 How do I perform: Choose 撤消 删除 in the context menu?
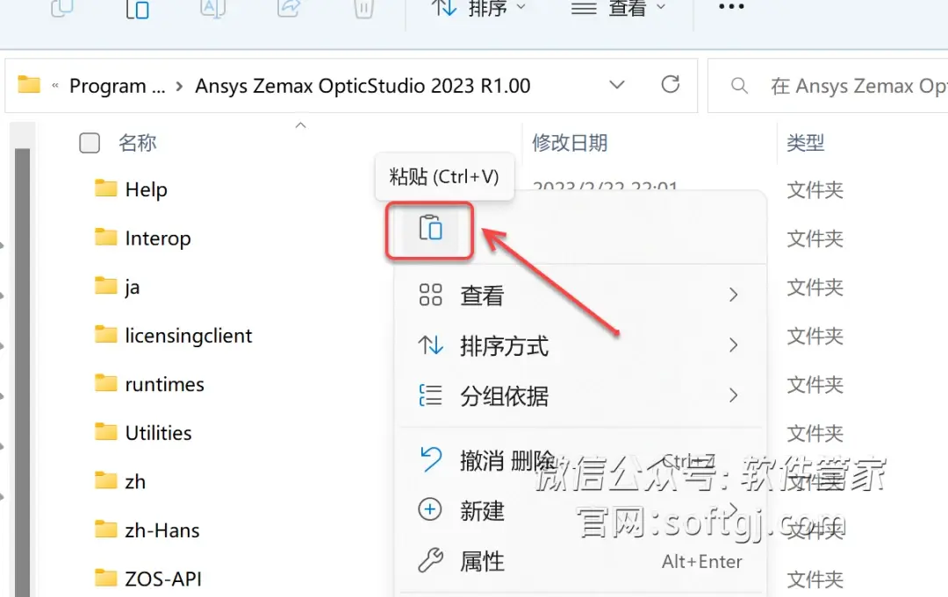[579, 460]
